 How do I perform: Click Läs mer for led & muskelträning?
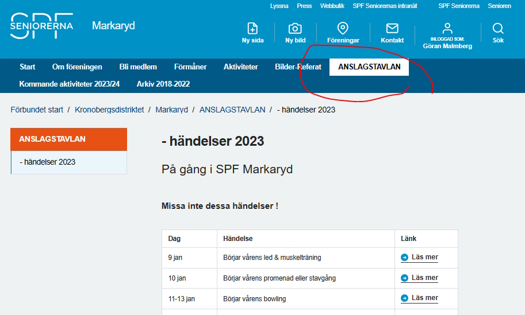pyautogui.click(x=424, y=257)
